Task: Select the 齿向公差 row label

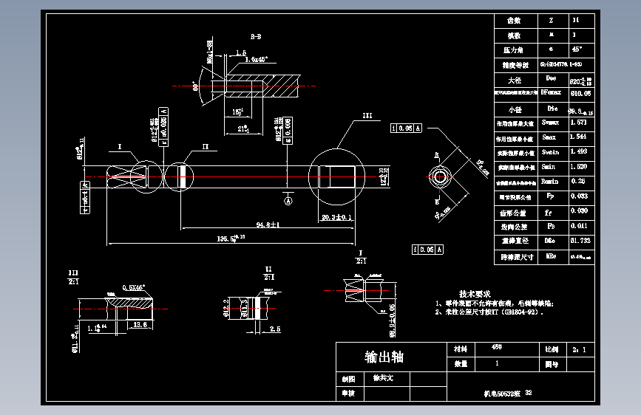Action: coord(514,227)
